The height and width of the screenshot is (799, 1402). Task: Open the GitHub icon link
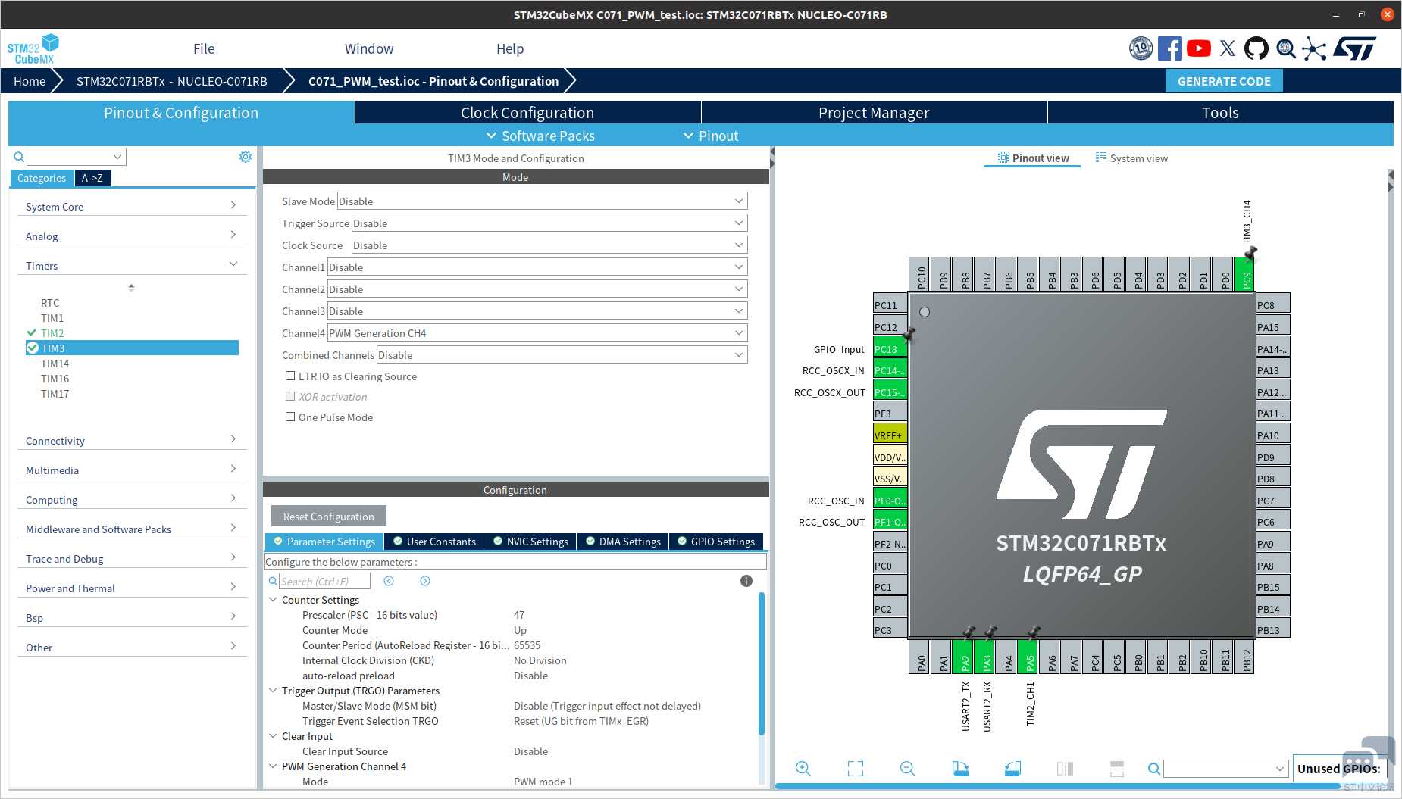pos(1256,48)
